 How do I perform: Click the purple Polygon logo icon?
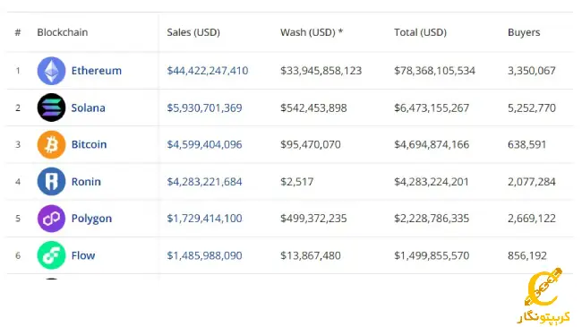click(x=51, y=219)
